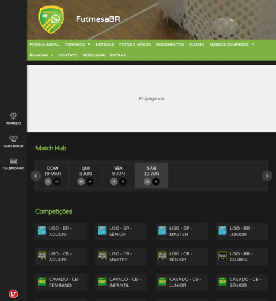Select the SÁB 10 JUN date tab
This screenshot has height=301, width=276.
coord(152,176)
